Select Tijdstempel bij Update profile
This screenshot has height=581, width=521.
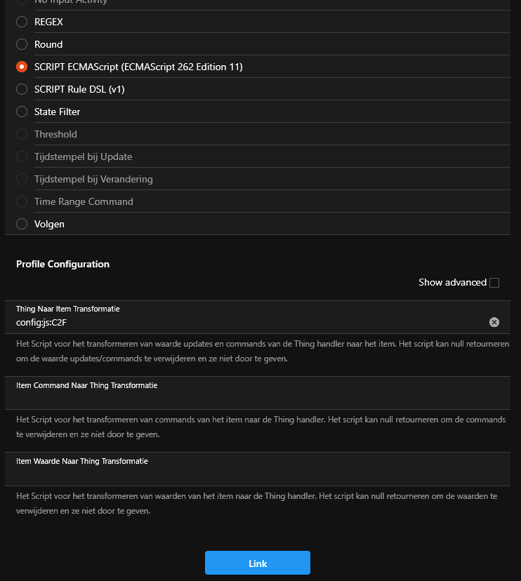pyautogui.click(x=22, y=156)
